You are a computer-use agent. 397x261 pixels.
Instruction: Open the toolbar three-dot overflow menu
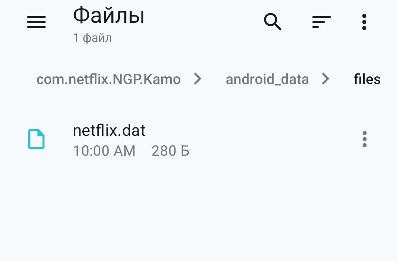point(364,22)
